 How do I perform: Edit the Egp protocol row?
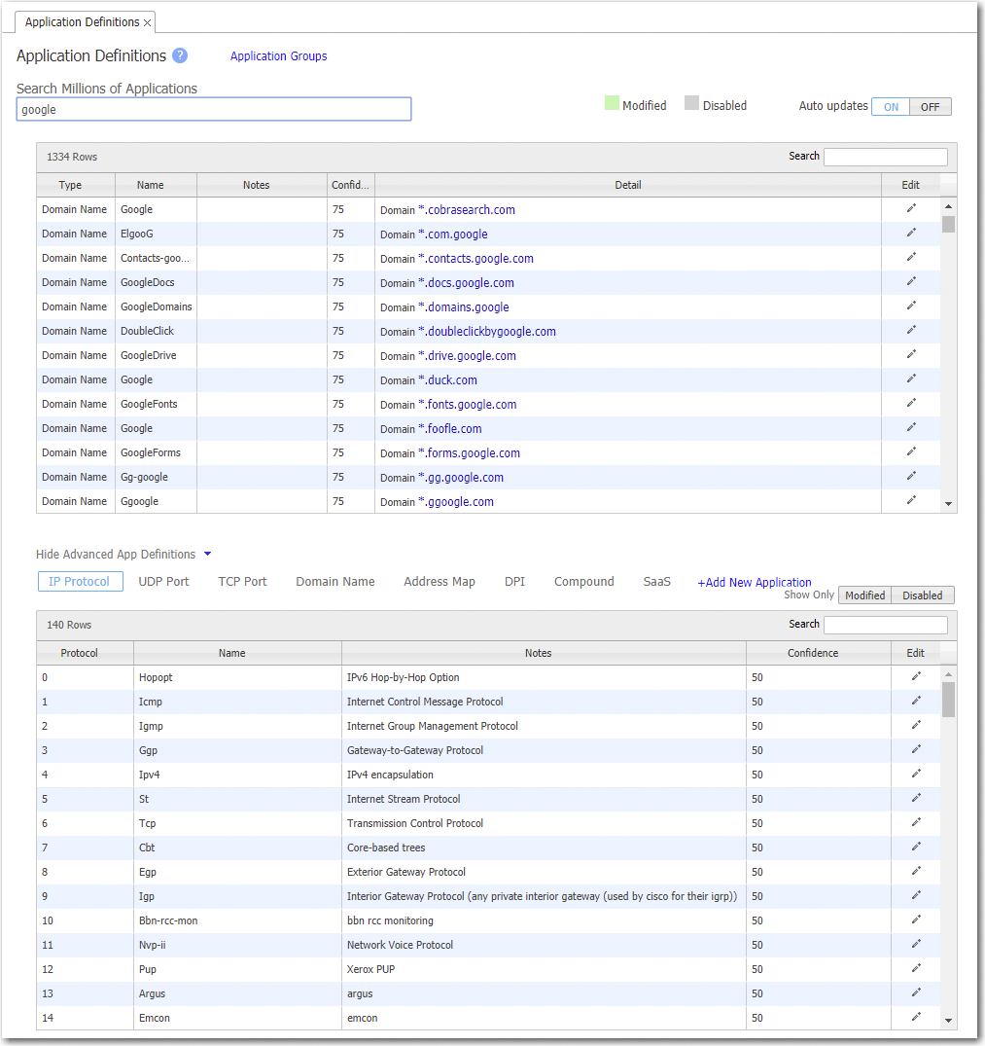pyautogui.click(x=916, y=871)
